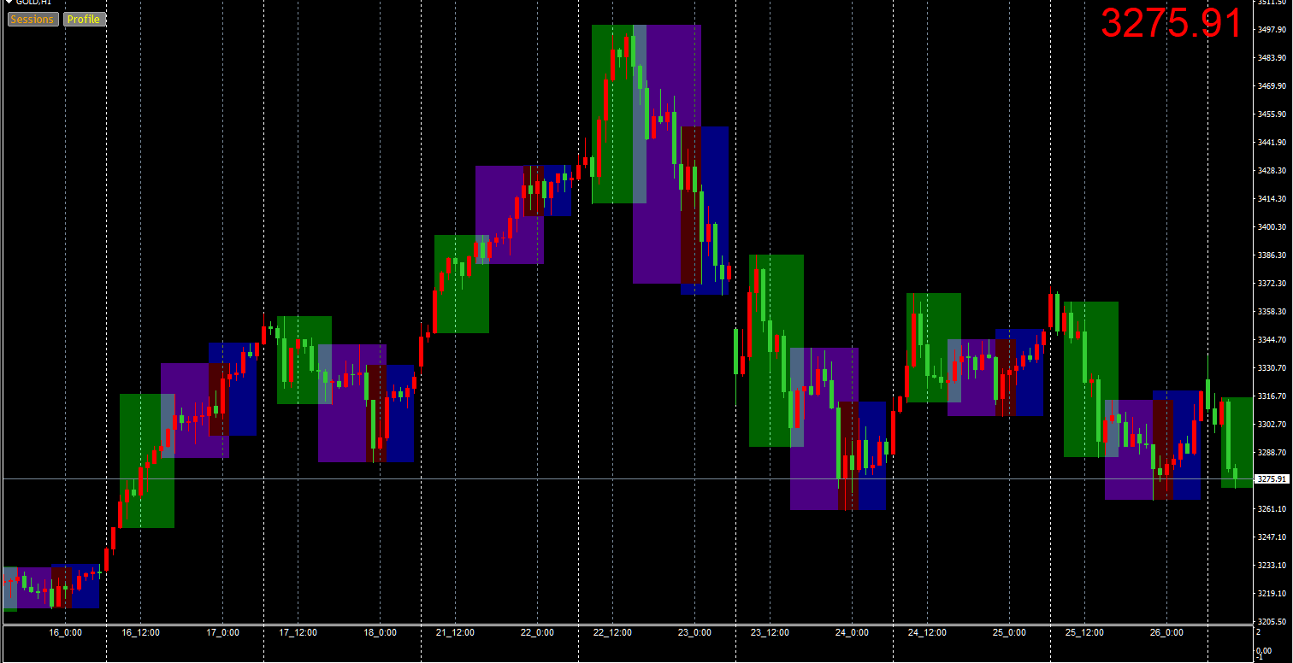Click the 16_12:00 time axis label
Screen dimensions: 1293x663
tap(140, 633)
